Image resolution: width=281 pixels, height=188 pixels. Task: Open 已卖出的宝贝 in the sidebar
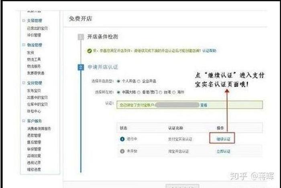coord(37,28)
